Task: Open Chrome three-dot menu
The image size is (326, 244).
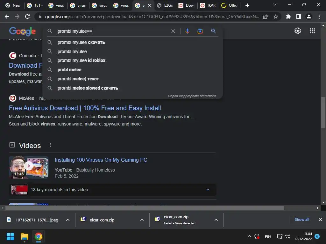Action: point(319,17)
